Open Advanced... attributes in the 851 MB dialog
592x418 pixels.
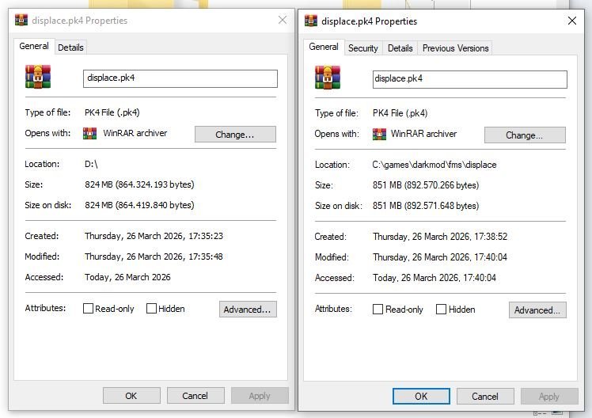(x=537, y=310)
